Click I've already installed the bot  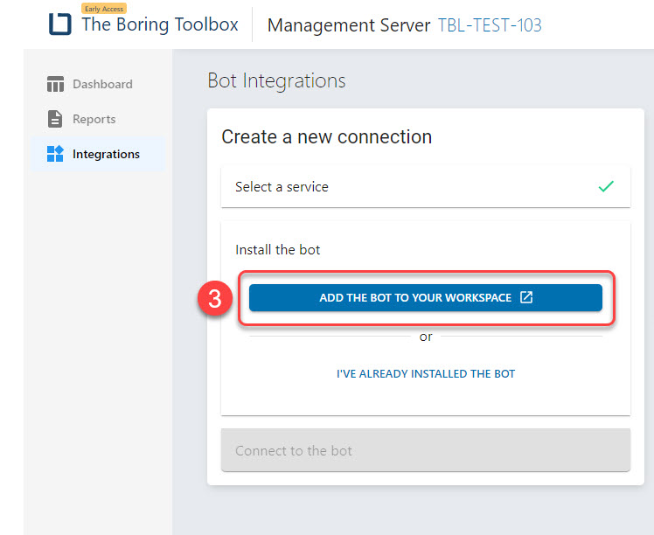click(x=426, y=373)
